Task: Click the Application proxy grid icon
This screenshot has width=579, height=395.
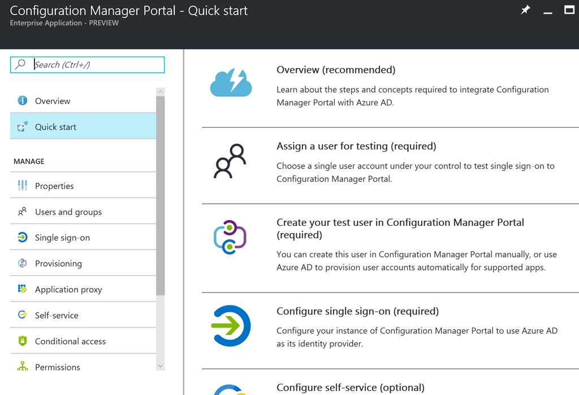Action: [x=23, y=289]
